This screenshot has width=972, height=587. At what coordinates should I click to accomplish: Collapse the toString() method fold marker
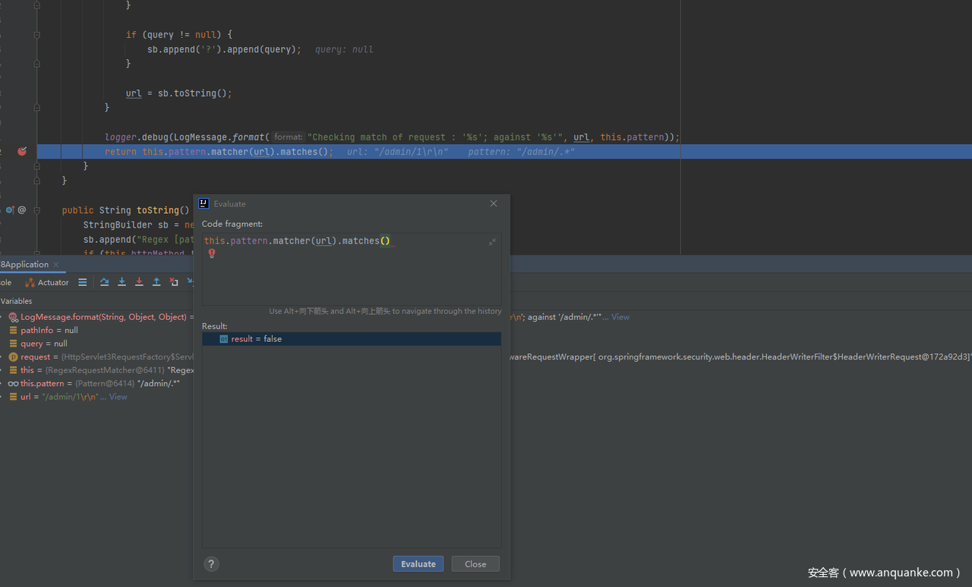[37, 210]
